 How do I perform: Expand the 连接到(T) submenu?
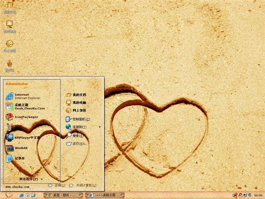coord(79,127)
